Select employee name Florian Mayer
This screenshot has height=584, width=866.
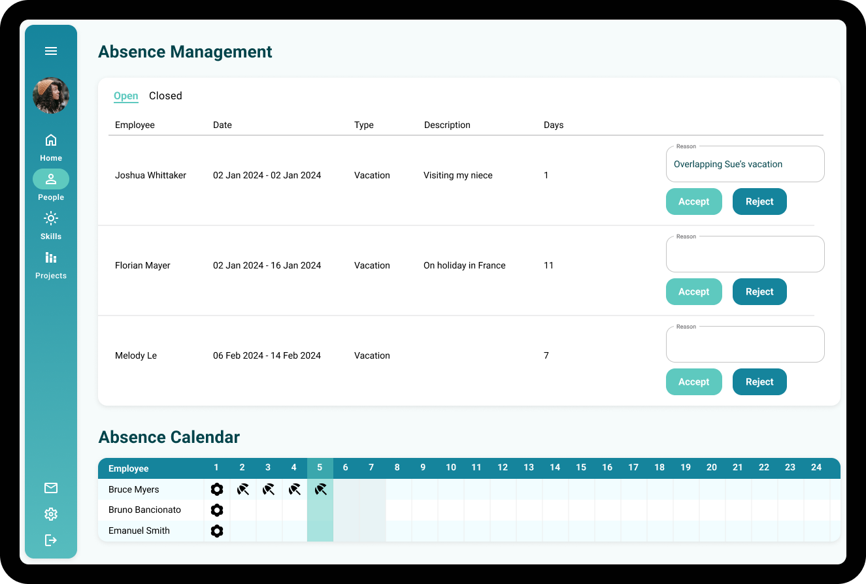coord(142,265)
